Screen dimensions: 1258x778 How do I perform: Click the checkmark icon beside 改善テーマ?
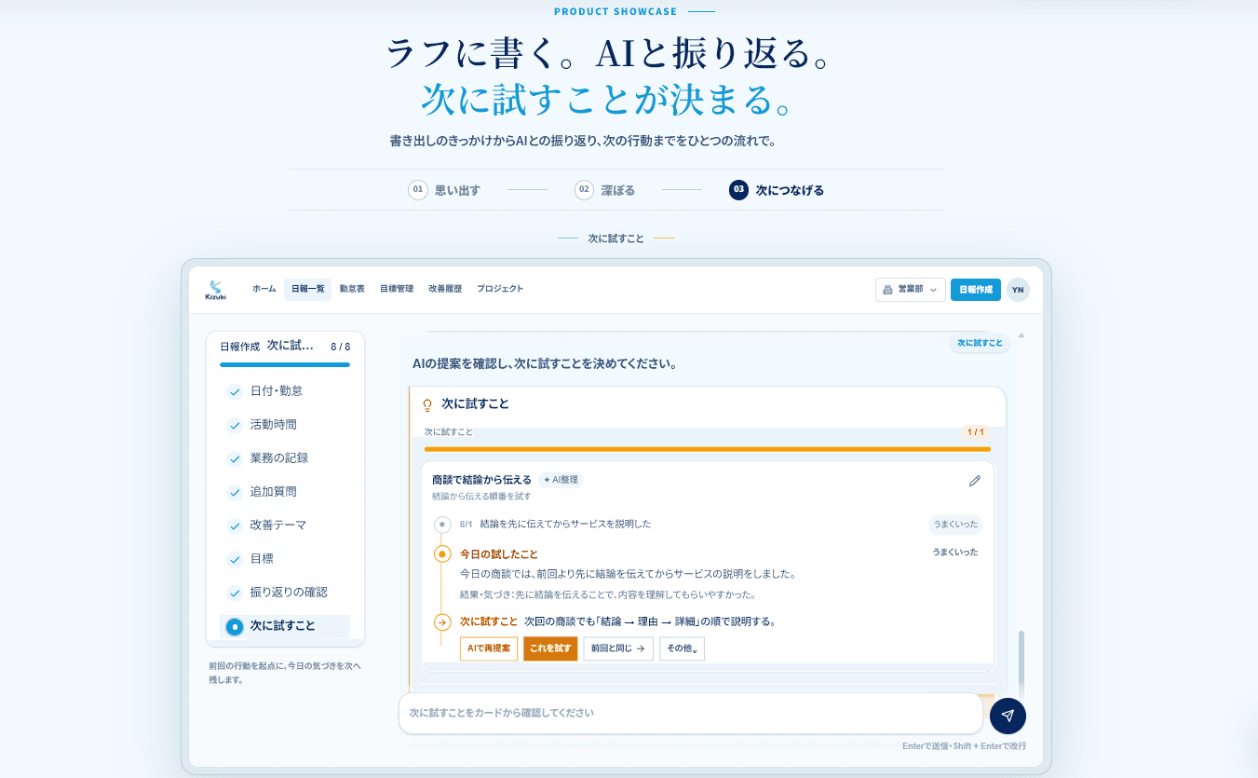(235, 525)
